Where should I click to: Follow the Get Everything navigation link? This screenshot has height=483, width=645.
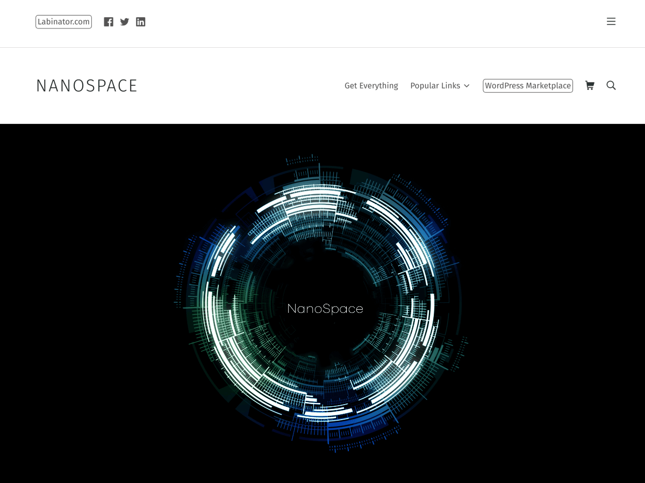pos(371,85)
